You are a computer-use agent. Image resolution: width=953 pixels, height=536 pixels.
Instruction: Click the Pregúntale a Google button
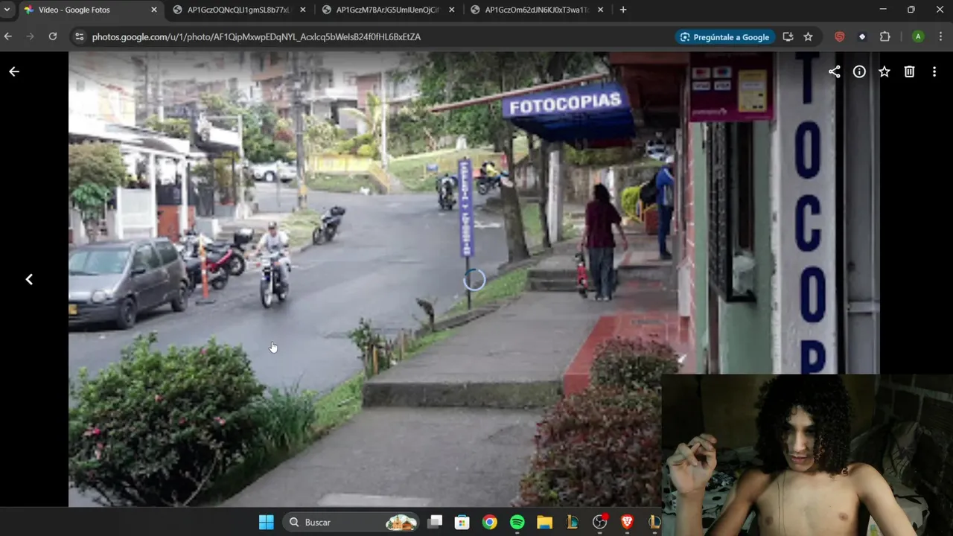coord(725,36)
